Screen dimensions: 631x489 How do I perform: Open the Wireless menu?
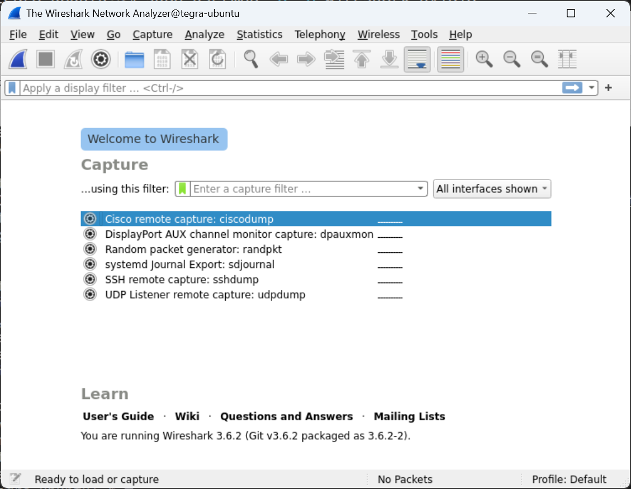[379, 35]
